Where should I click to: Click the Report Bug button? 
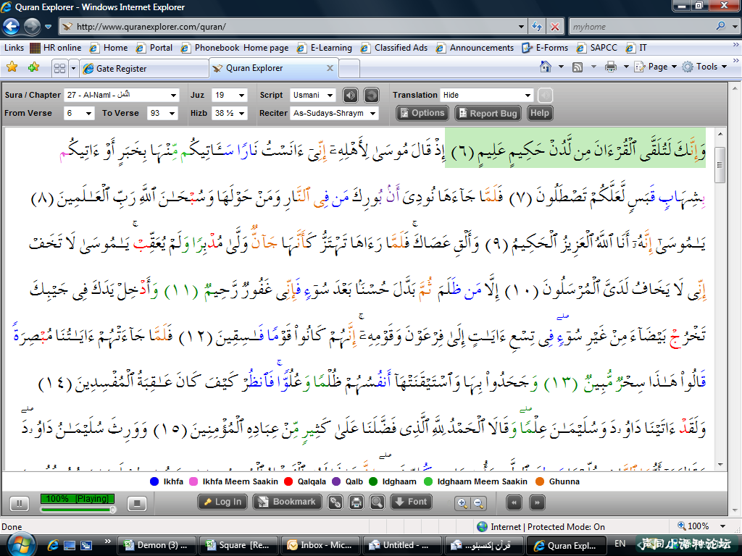tap(488, 113)
